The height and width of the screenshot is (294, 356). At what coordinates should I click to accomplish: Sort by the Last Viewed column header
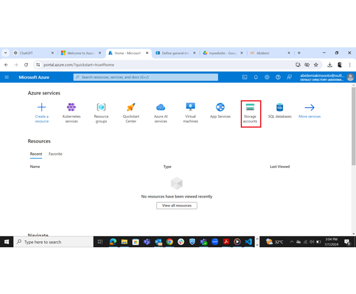280,166
